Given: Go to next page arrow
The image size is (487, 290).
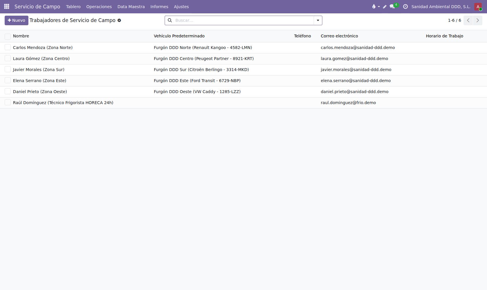Looking at the screenshot, I should tap(478, 20).
